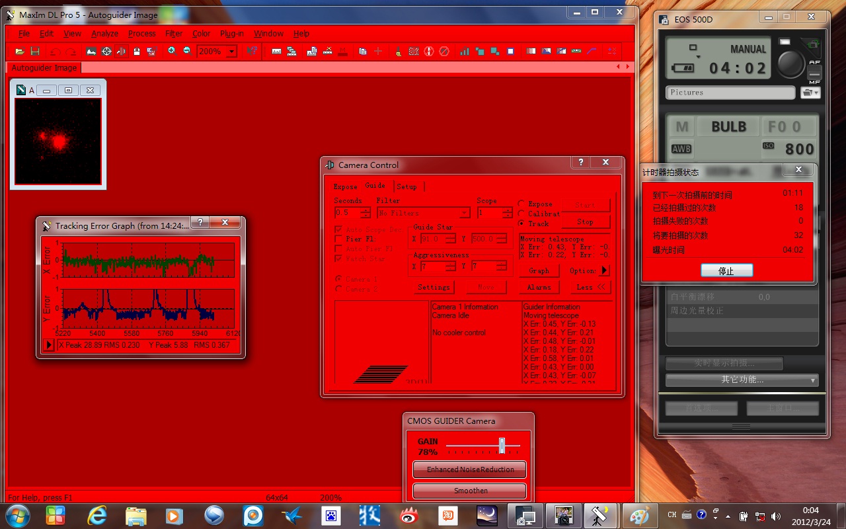Screen dimensions: 846x529
Task: Open the Paint palette taskbar icon
Action: [639, 515]
